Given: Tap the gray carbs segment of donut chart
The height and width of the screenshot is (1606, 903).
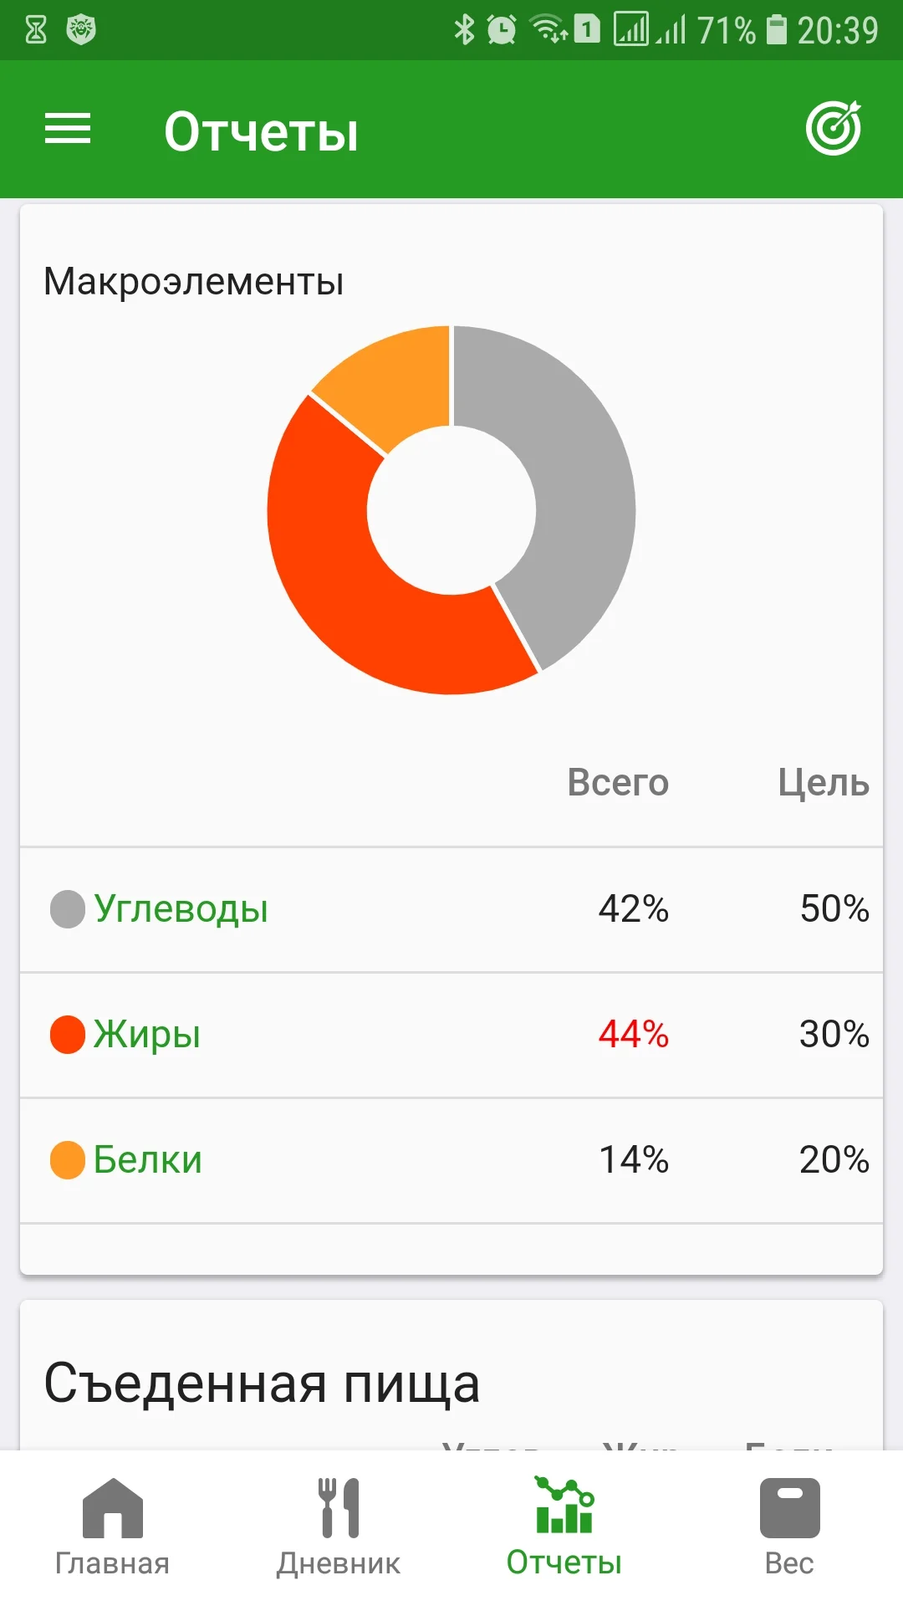Looking at the screenshot, I should click(577, 485).
